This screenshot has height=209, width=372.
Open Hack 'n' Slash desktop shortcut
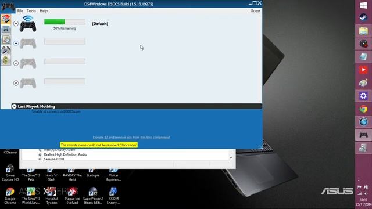pos(52,175)
